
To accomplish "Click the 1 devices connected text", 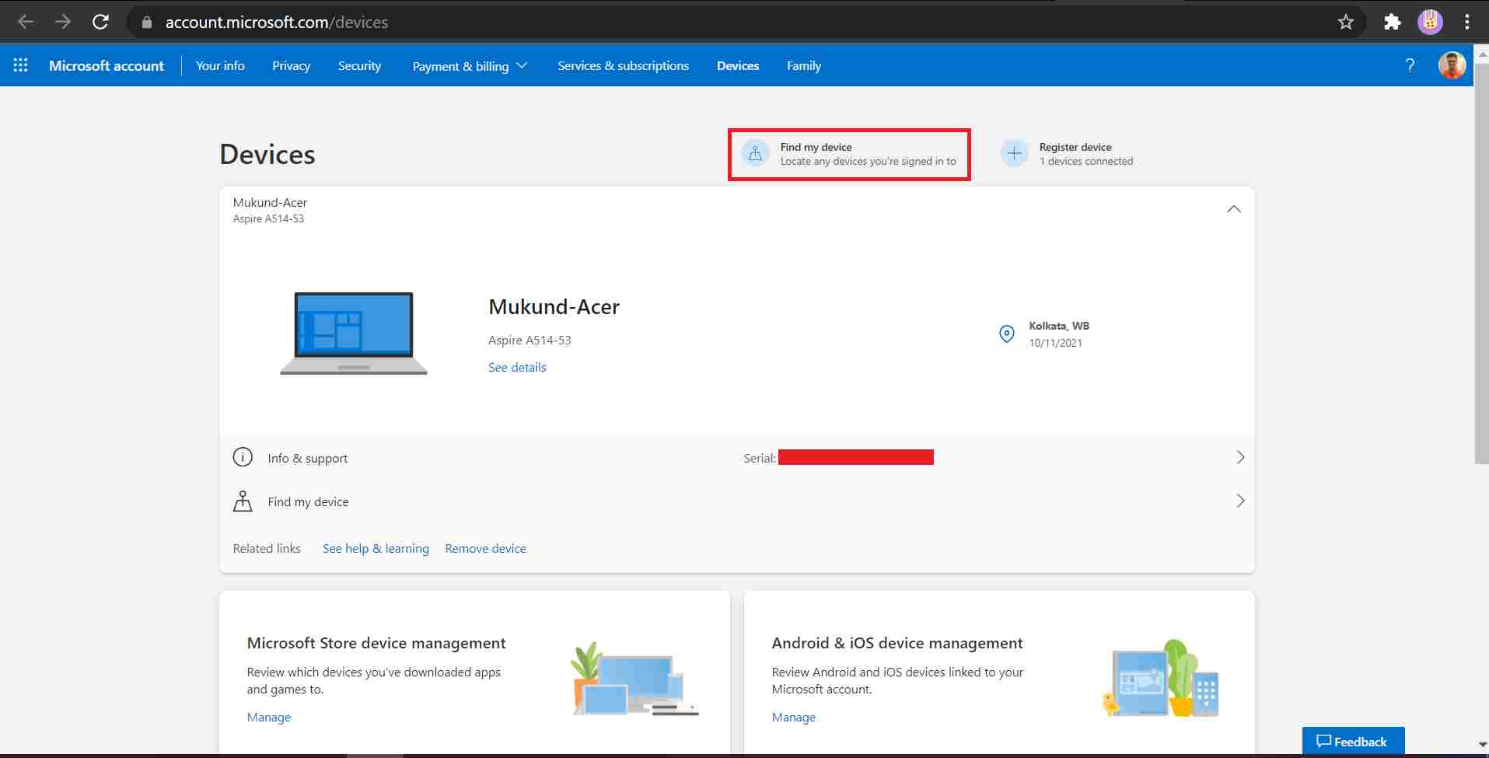I will [x=1086, y=161].
